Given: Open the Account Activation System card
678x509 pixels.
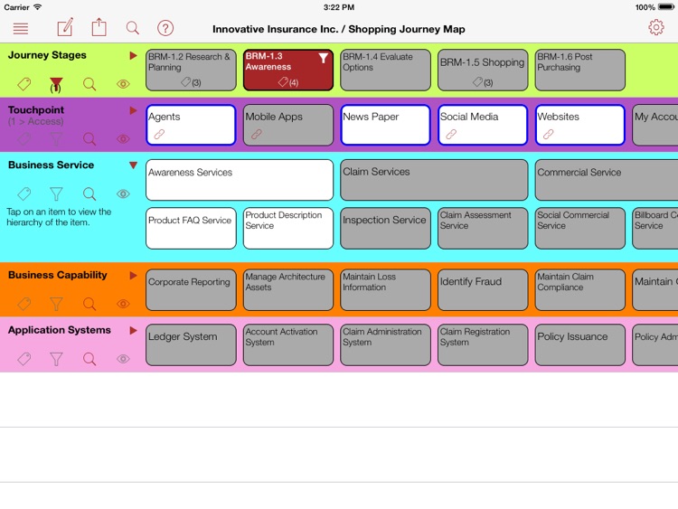Looking at the screenshot, I should [x=288, y=344].
